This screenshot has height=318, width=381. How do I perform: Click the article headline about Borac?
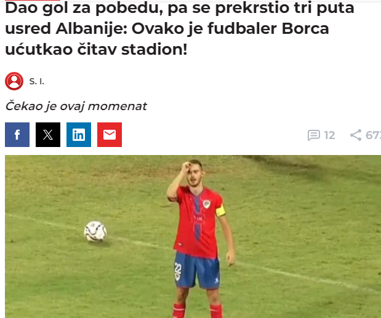click(x=180, y=29)
